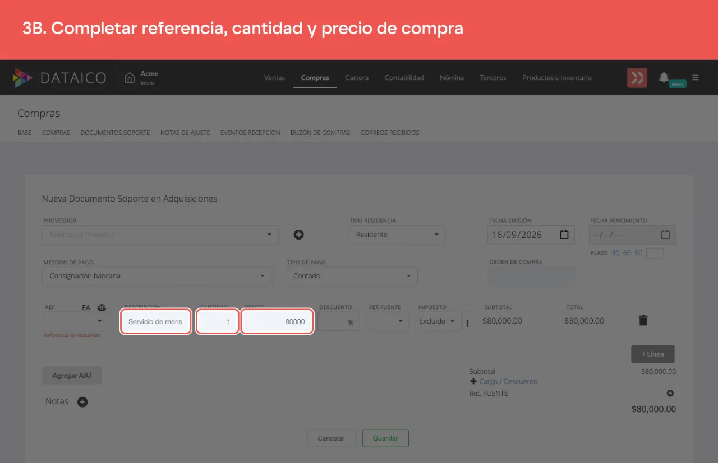Open the hamburger menu in header

pos(696,78)
